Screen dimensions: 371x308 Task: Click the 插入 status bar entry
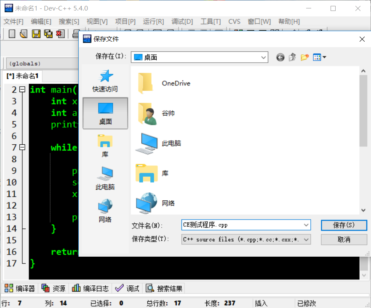[x=261, y=303]
